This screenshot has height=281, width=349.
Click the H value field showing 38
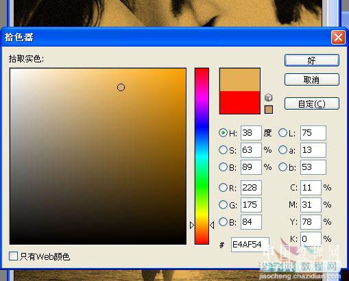251,133
